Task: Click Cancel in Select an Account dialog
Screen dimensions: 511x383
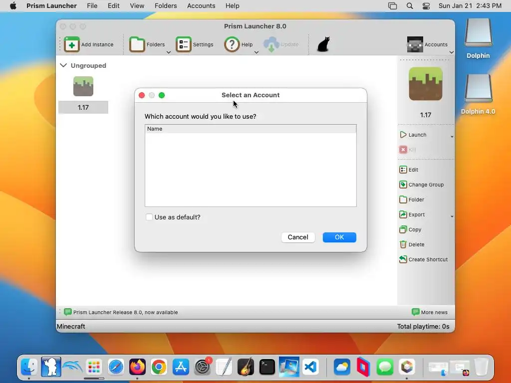Action: 298,237
